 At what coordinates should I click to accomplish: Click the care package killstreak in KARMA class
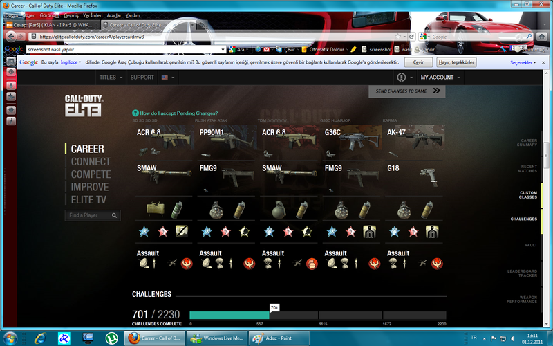(x=393, y=264)
